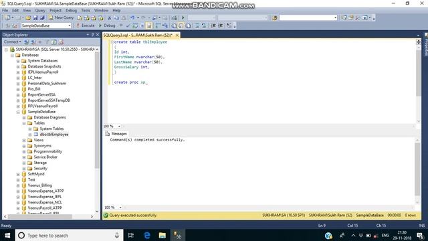Open the View menu
The image size is (428, 241).
coord(27,10)
